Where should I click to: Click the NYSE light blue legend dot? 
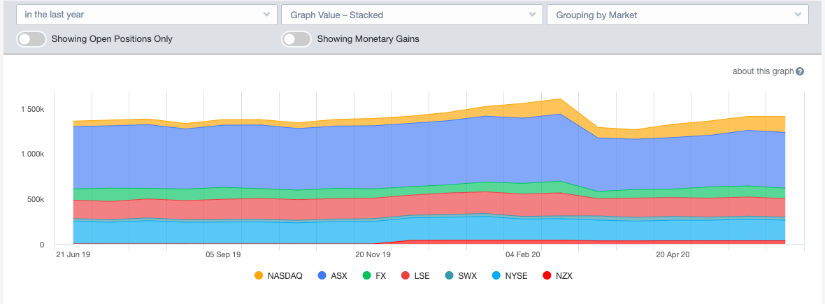point(496,276)
